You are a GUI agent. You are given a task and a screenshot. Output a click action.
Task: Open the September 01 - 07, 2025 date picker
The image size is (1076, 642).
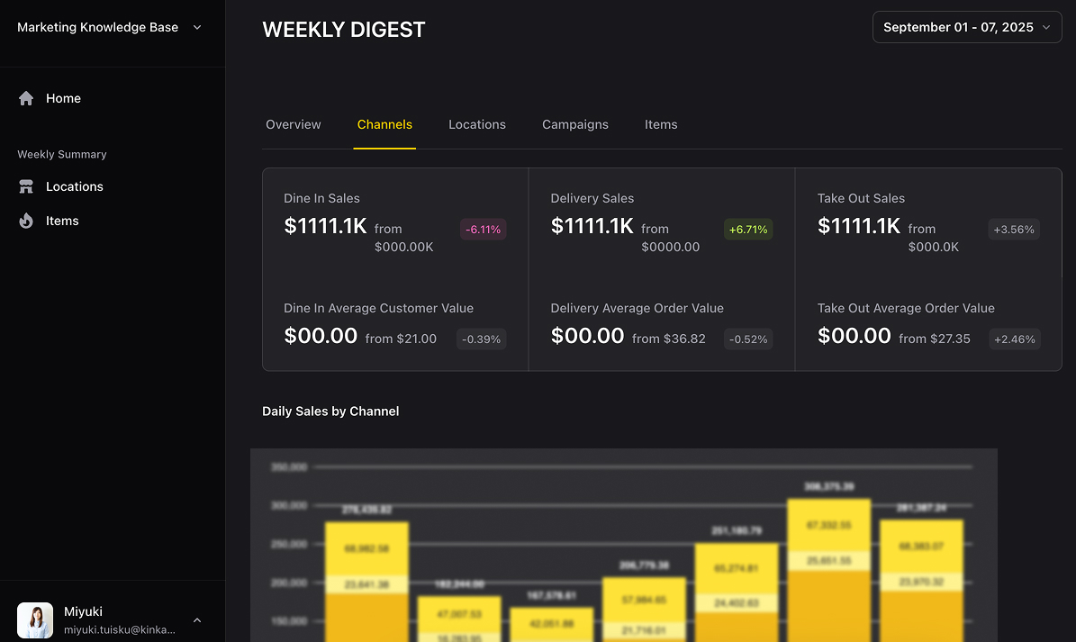pos(966,27)
